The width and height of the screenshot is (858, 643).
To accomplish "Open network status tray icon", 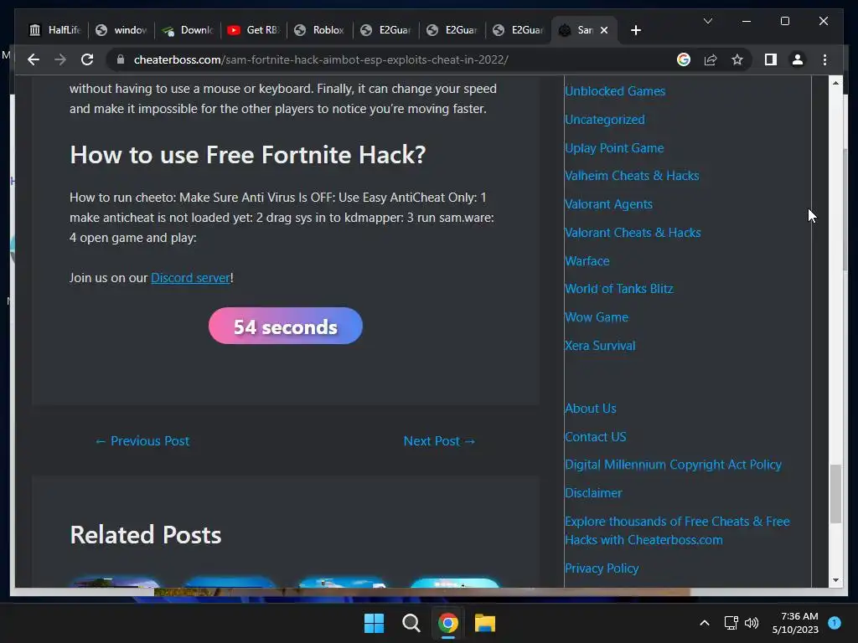I will pyautogui.click(x=731, y=623).
